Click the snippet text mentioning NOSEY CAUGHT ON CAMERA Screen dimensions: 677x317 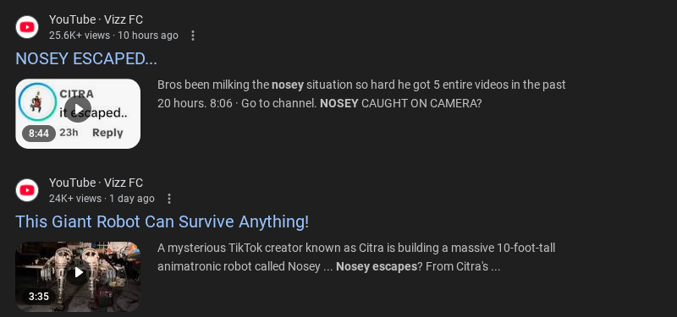click(x=362, y=94)
